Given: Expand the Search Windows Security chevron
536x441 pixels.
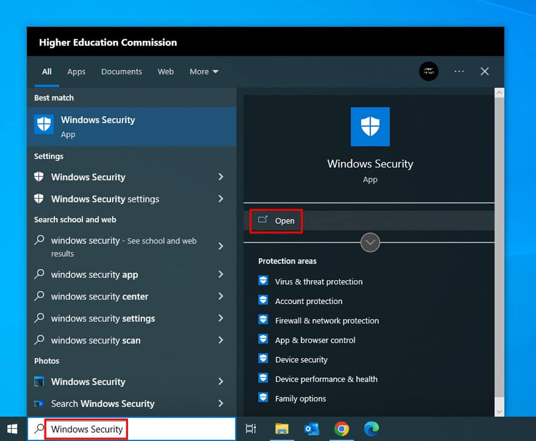Looking at the screenshot, I should [x=221, y=403].
